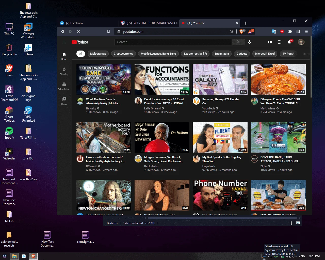Select the Recycle Bin desktop icon

9,50
